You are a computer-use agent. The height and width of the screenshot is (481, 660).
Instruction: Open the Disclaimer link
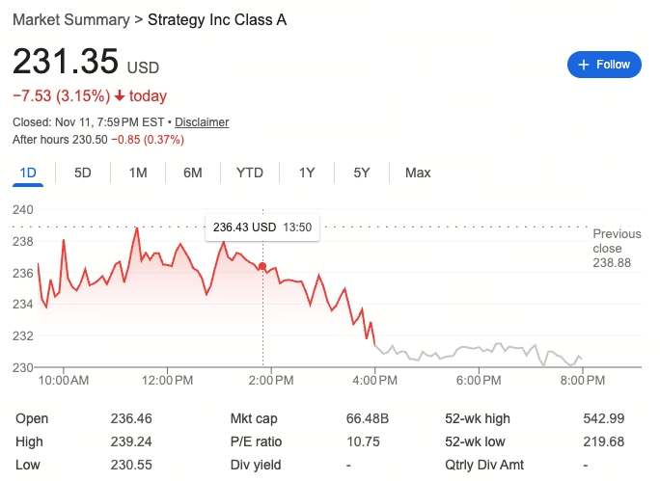coord(202,122)
